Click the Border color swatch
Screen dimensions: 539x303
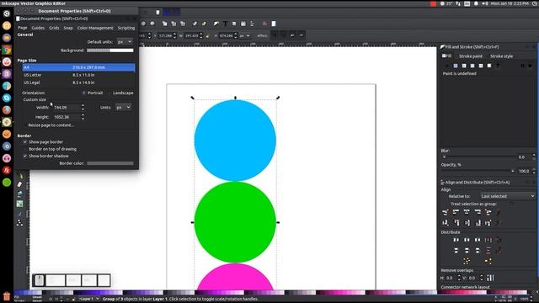[110, 163]
